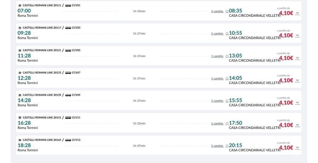Expand the 12:28 departure price chevron
Viewport: 318px width, 163px height.
pos(298,80)
